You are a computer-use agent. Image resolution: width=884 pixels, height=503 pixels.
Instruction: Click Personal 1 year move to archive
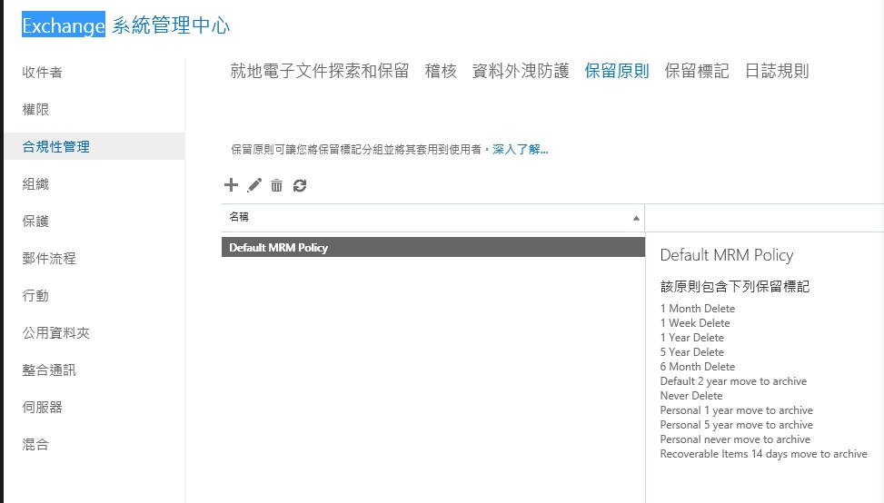coord(736,410)
